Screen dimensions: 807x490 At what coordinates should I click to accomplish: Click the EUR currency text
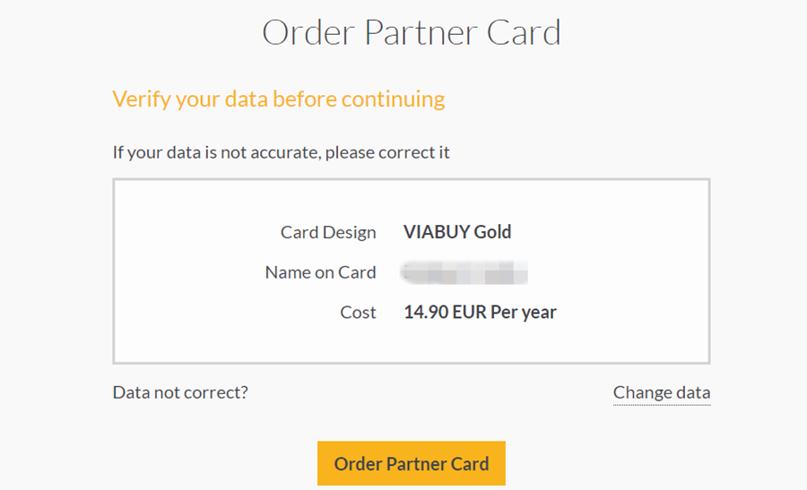(x=469, y=313)
